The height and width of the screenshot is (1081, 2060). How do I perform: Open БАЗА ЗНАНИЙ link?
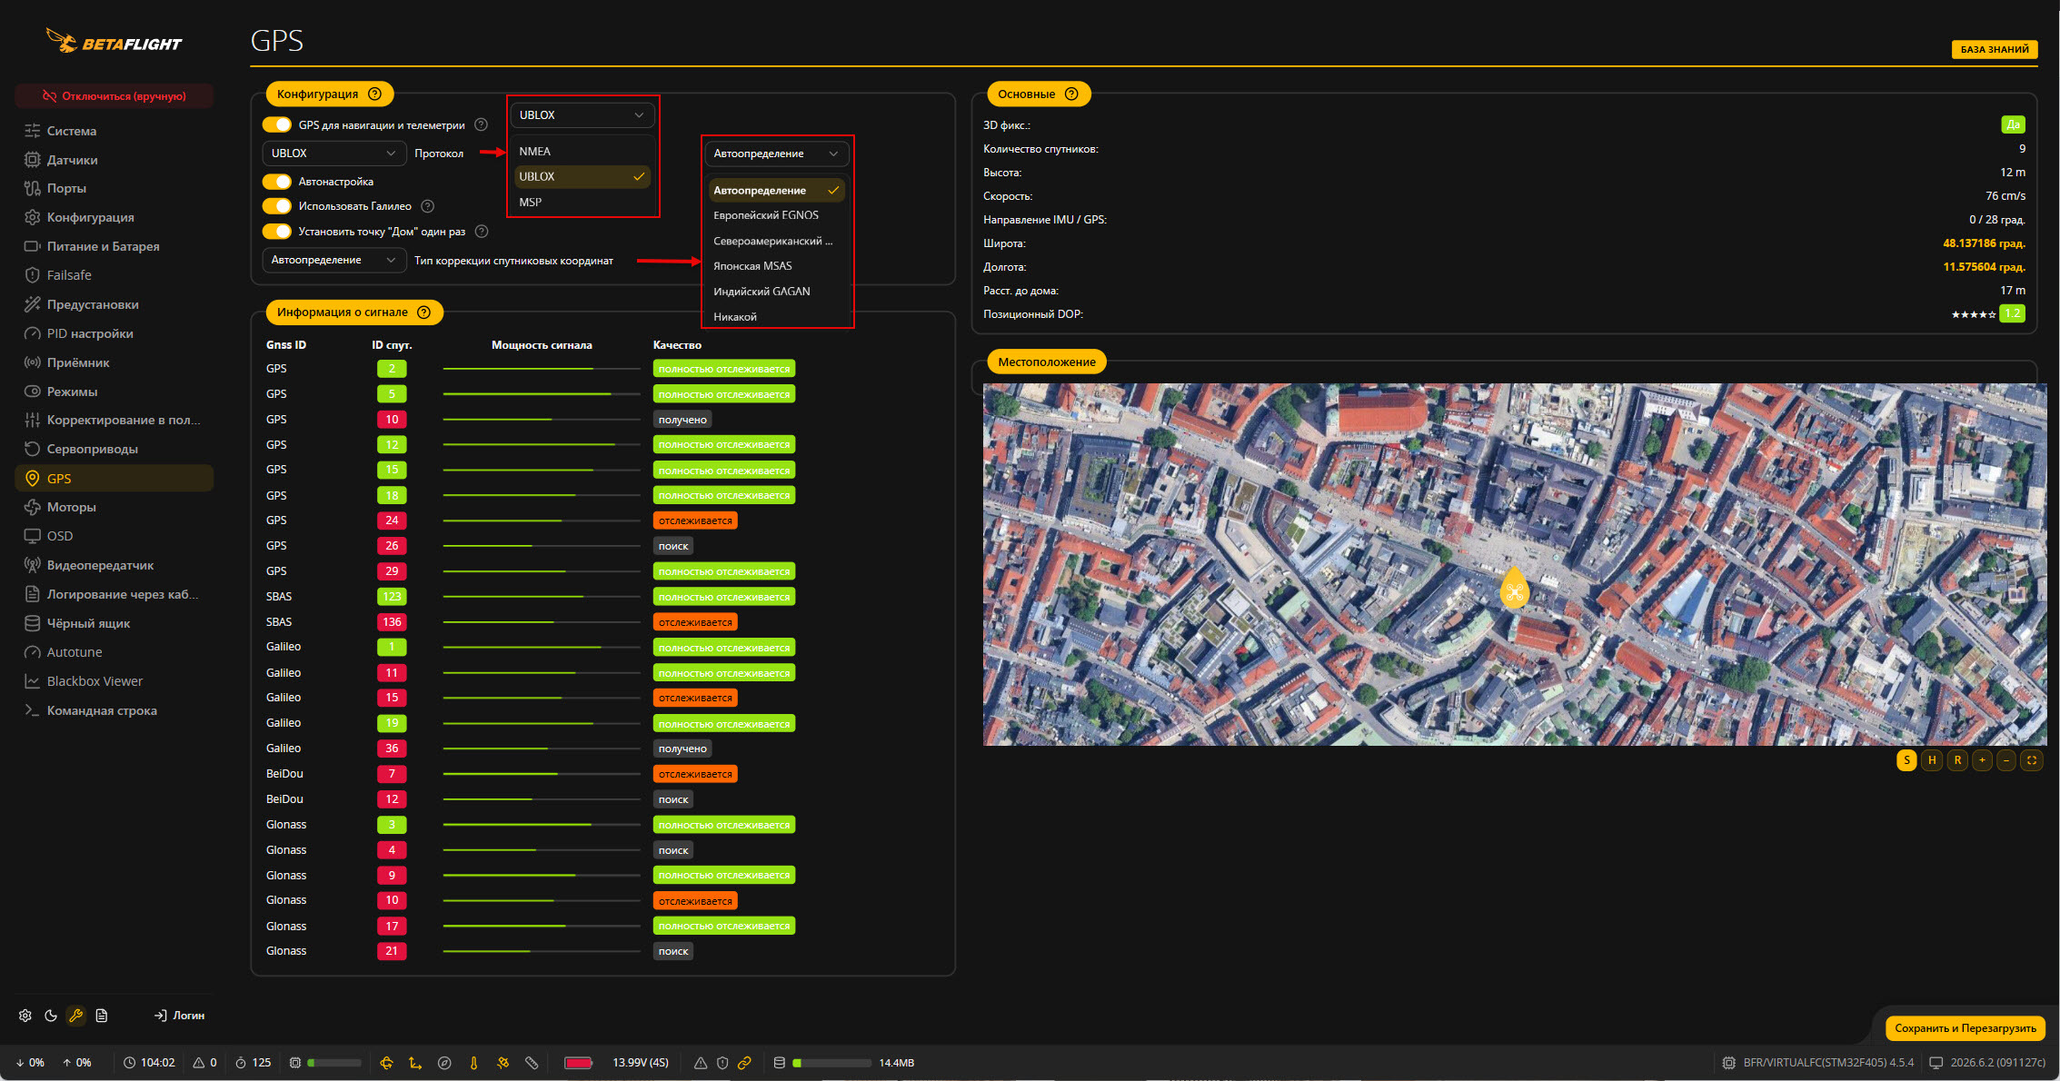click(1995, 50)
